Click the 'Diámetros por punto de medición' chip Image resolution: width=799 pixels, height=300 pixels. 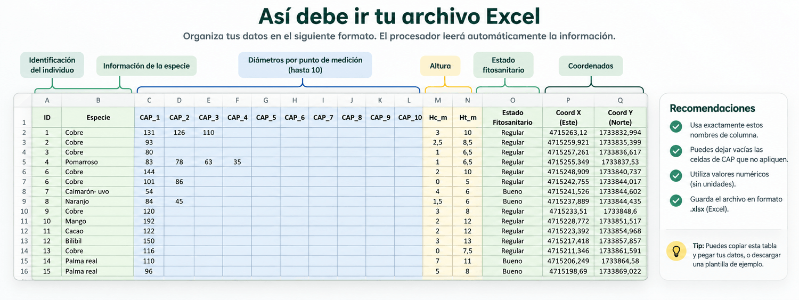[305, 65]
